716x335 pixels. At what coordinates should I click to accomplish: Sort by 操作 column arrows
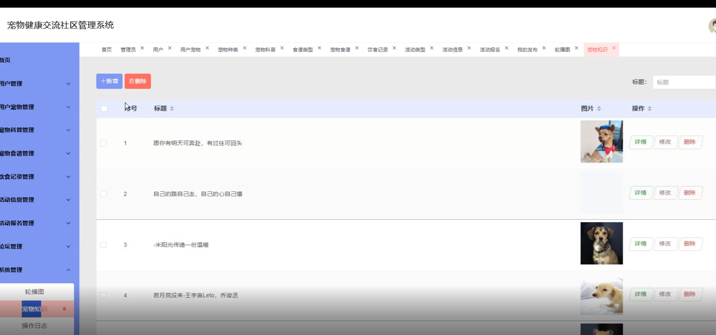649,108
